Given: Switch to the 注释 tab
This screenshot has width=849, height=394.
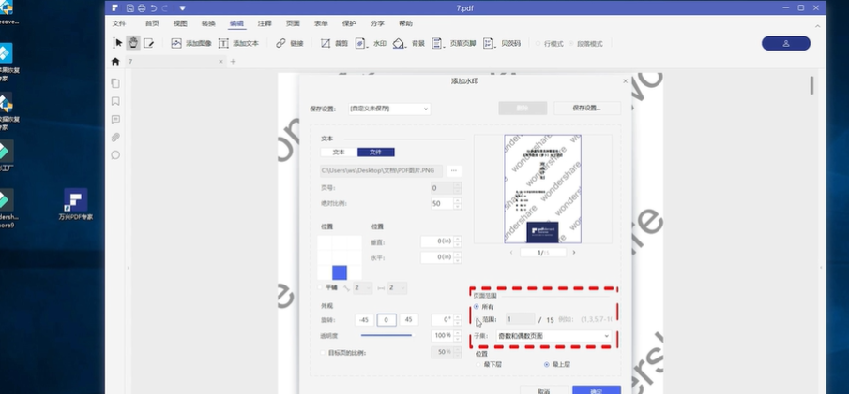Looking at the screenshot, I should pyautogui.click(x=265, y=23).
